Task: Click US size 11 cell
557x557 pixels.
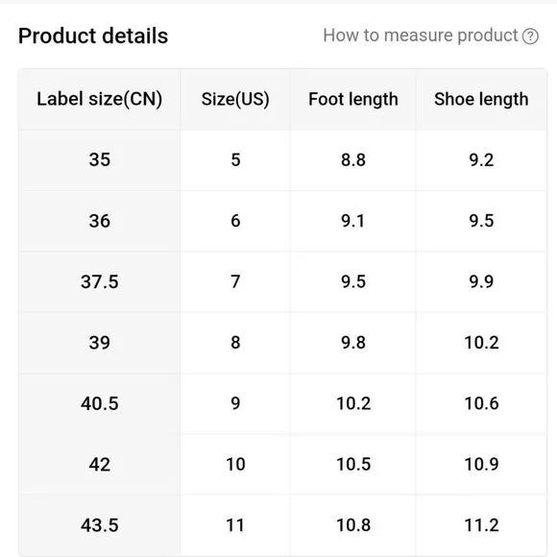Action: coord(235,525)
